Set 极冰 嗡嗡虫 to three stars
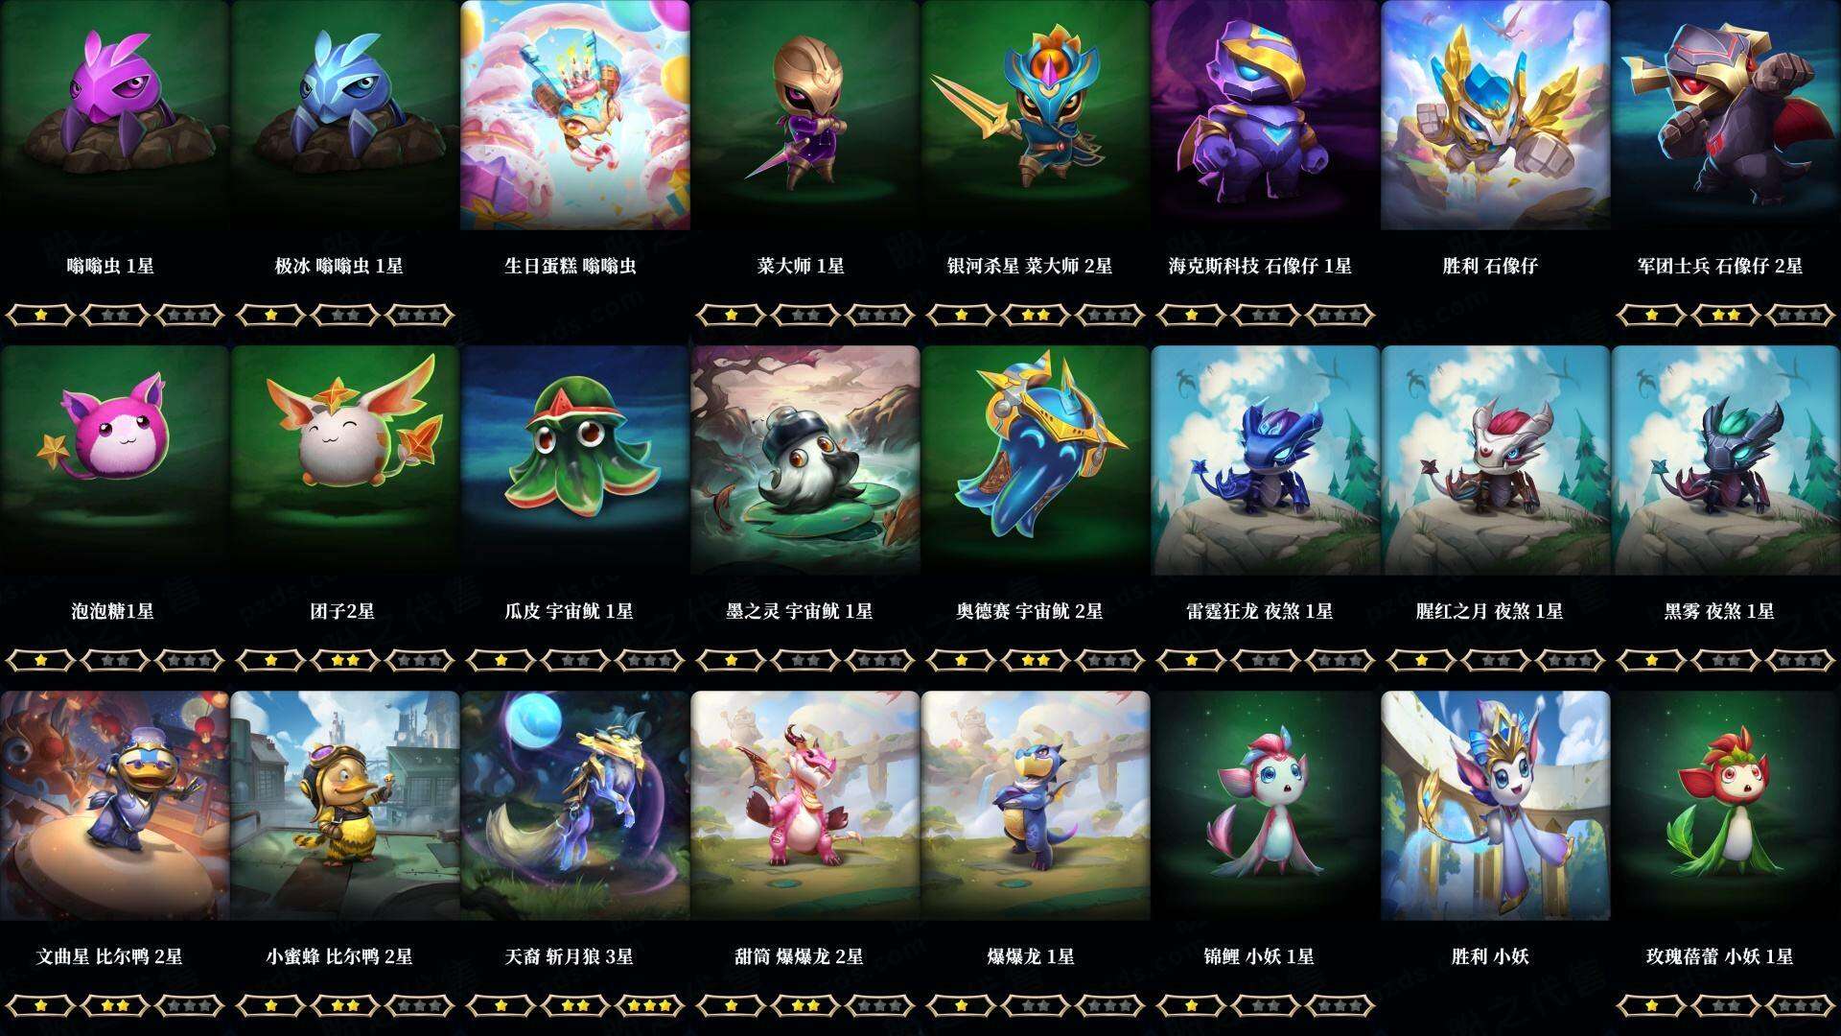Screen dimensions: 1841x1036 click(420, 315)
